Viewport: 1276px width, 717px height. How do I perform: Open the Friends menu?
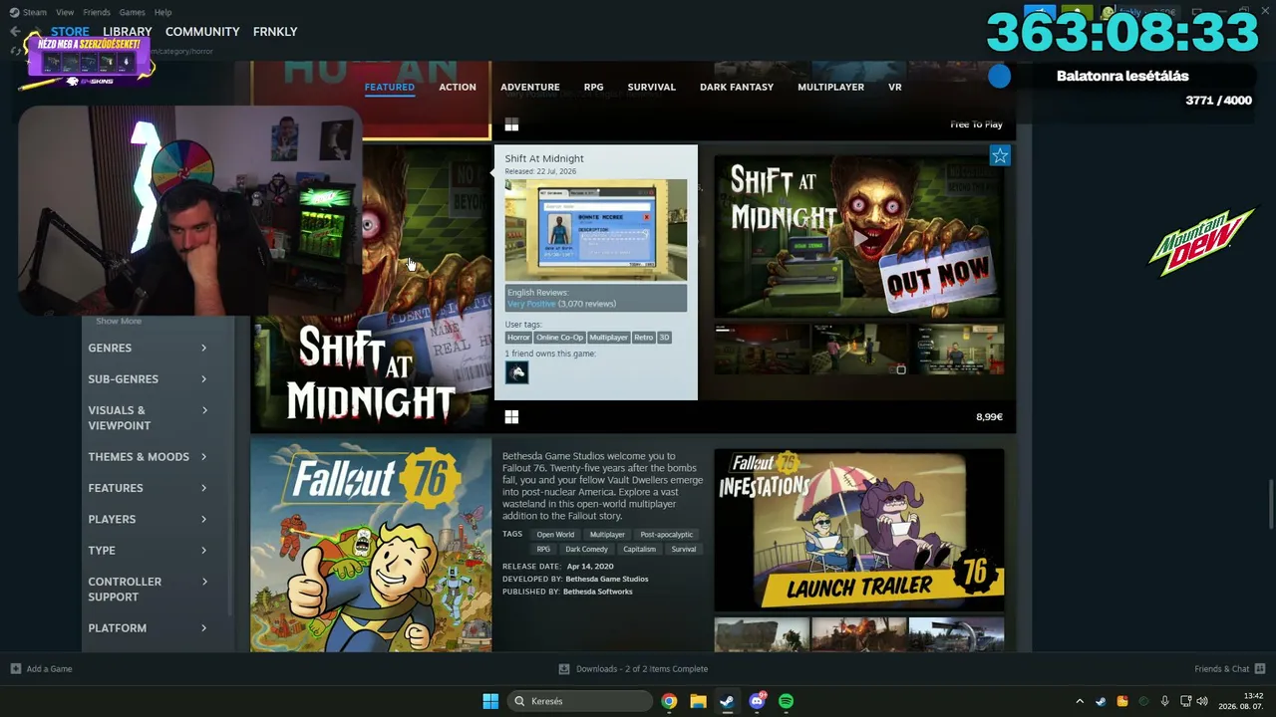coord(97,12)
